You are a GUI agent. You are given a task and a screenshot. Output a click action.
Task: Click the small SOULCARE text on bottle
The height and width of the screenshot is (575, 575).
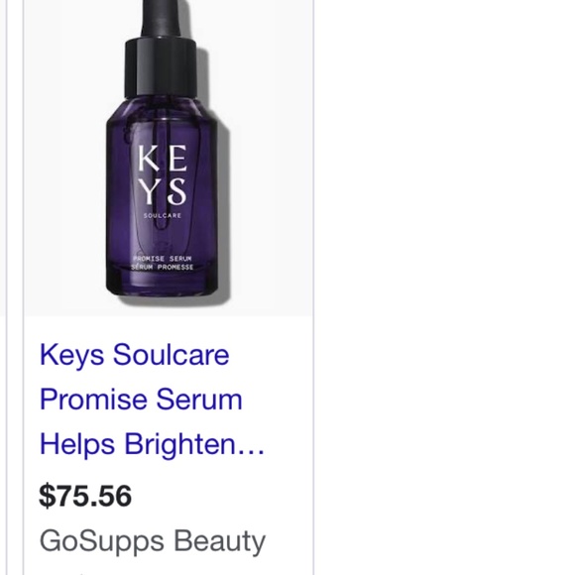pos(162,216)
